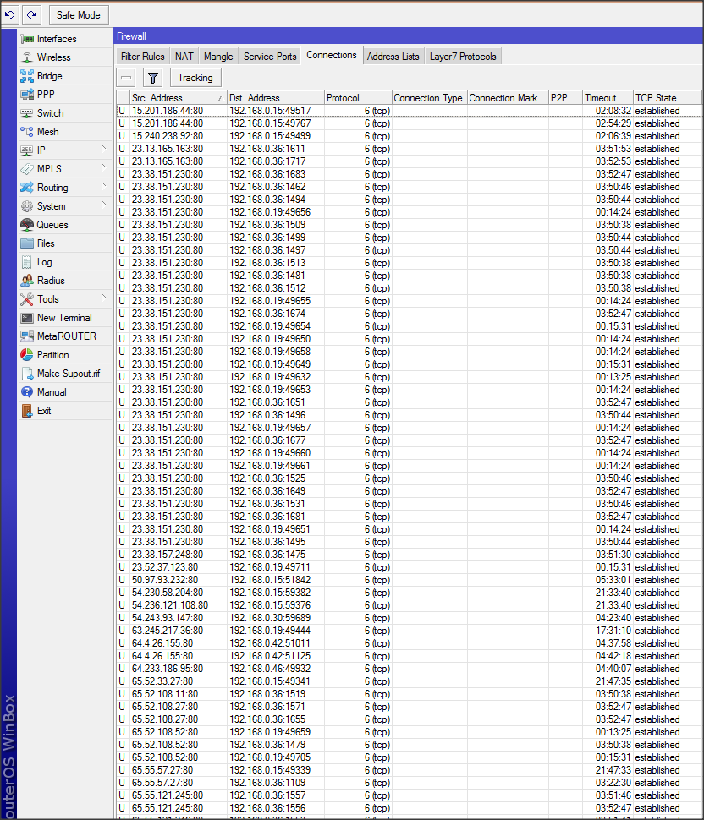Open Queues sidebar icon
The image size is (704, 820).
tap(27, 225)
